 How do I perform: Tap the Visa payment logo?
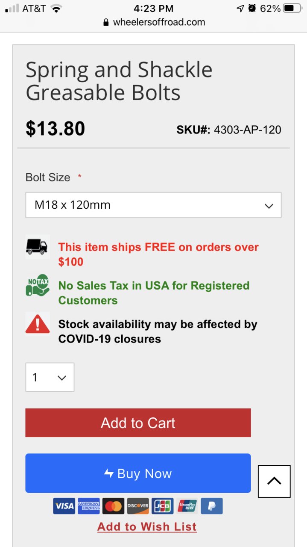(x=64, y=506)
